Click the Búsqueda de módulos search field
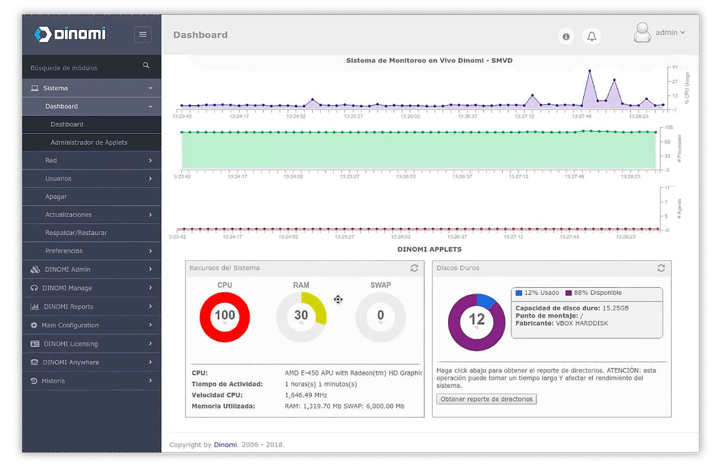721x467 pixels. tap(81, 68)
